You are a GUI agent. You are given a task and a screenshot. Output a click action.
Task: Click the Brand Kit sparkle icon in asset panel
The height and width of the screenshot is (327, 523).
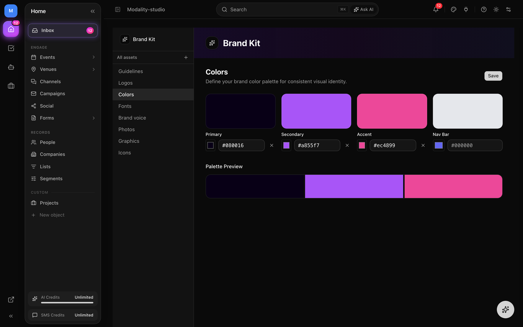coord(125,39)
